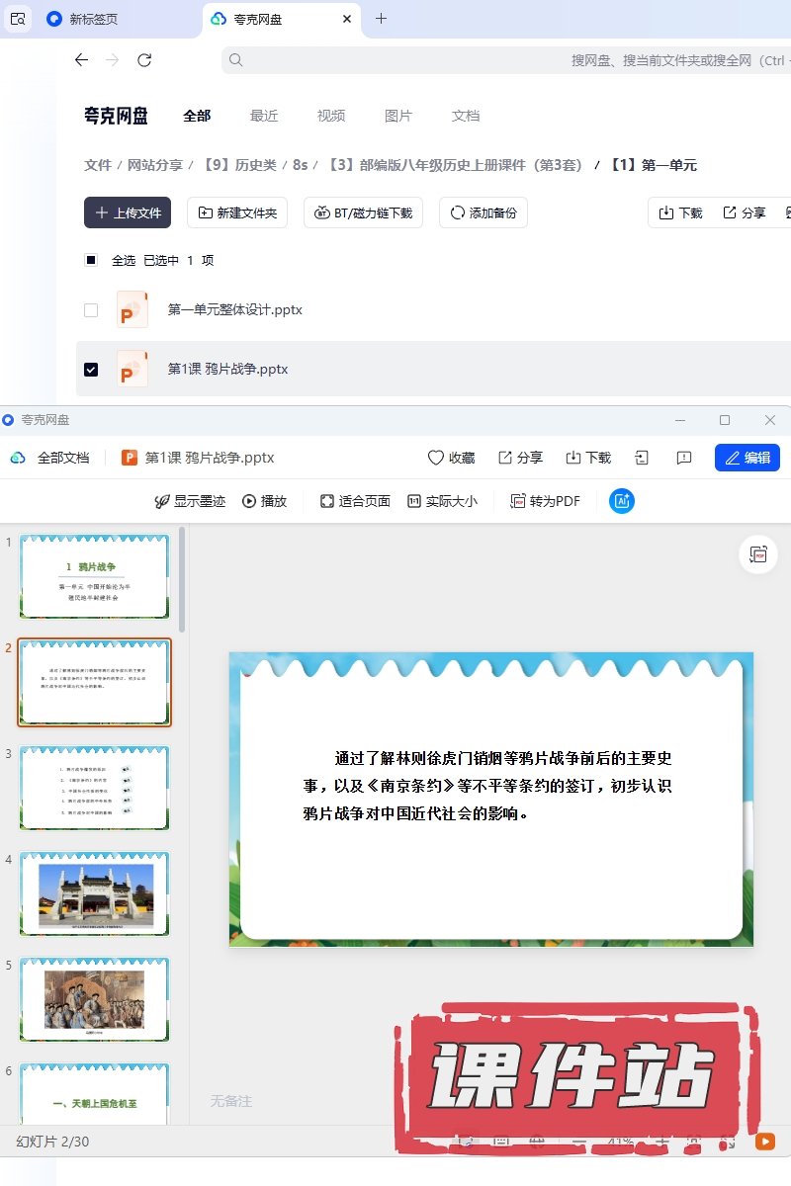Switch to the 视频 tab

coord(331,116)
